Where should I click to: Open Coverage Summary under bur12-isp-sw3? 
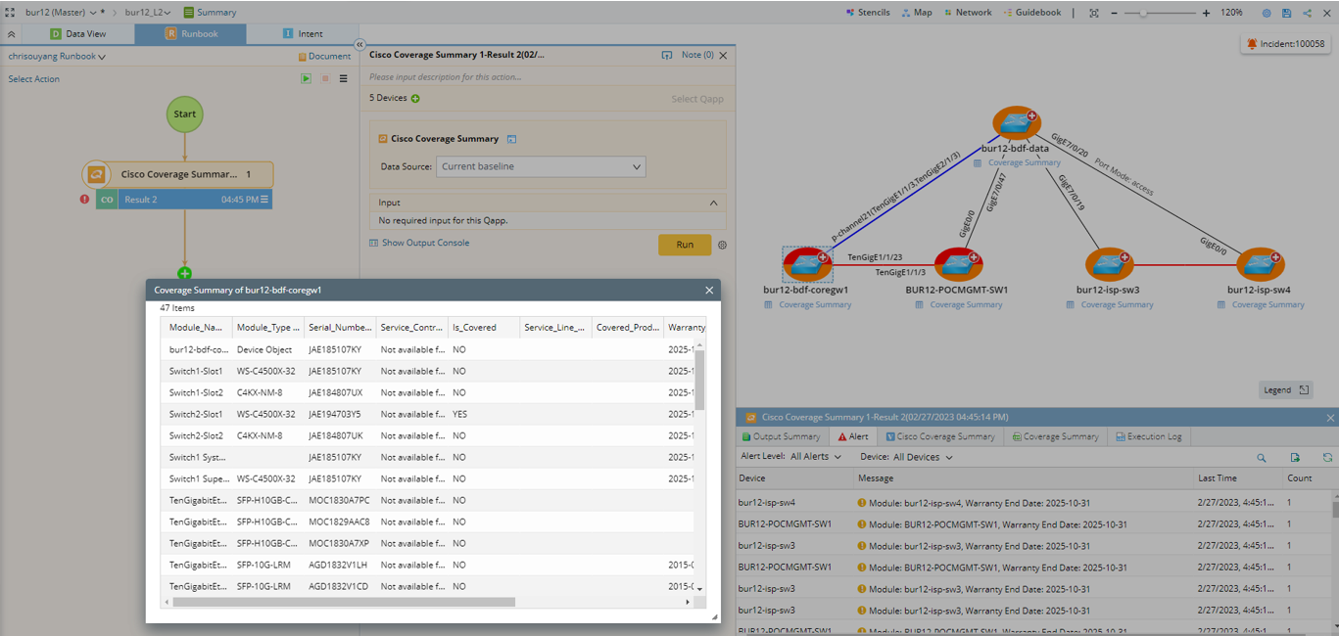(x=1109, y=304)
